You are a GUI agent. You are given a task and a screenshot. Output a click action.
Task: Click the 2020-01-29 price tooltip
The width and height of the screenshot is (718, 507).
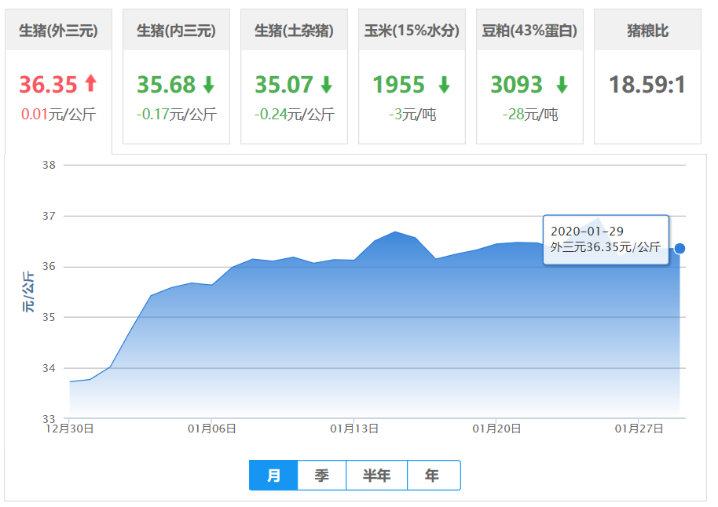click(605, 239)
